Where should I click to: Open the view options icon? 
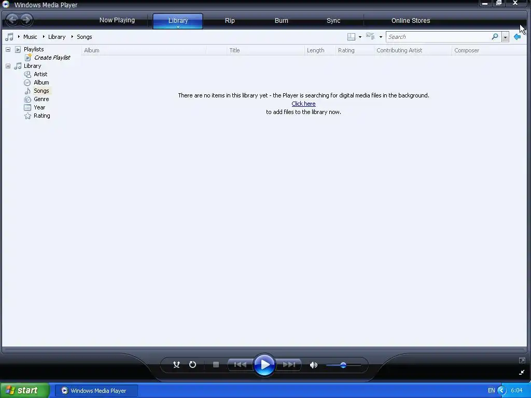click(x=370, y=36)
